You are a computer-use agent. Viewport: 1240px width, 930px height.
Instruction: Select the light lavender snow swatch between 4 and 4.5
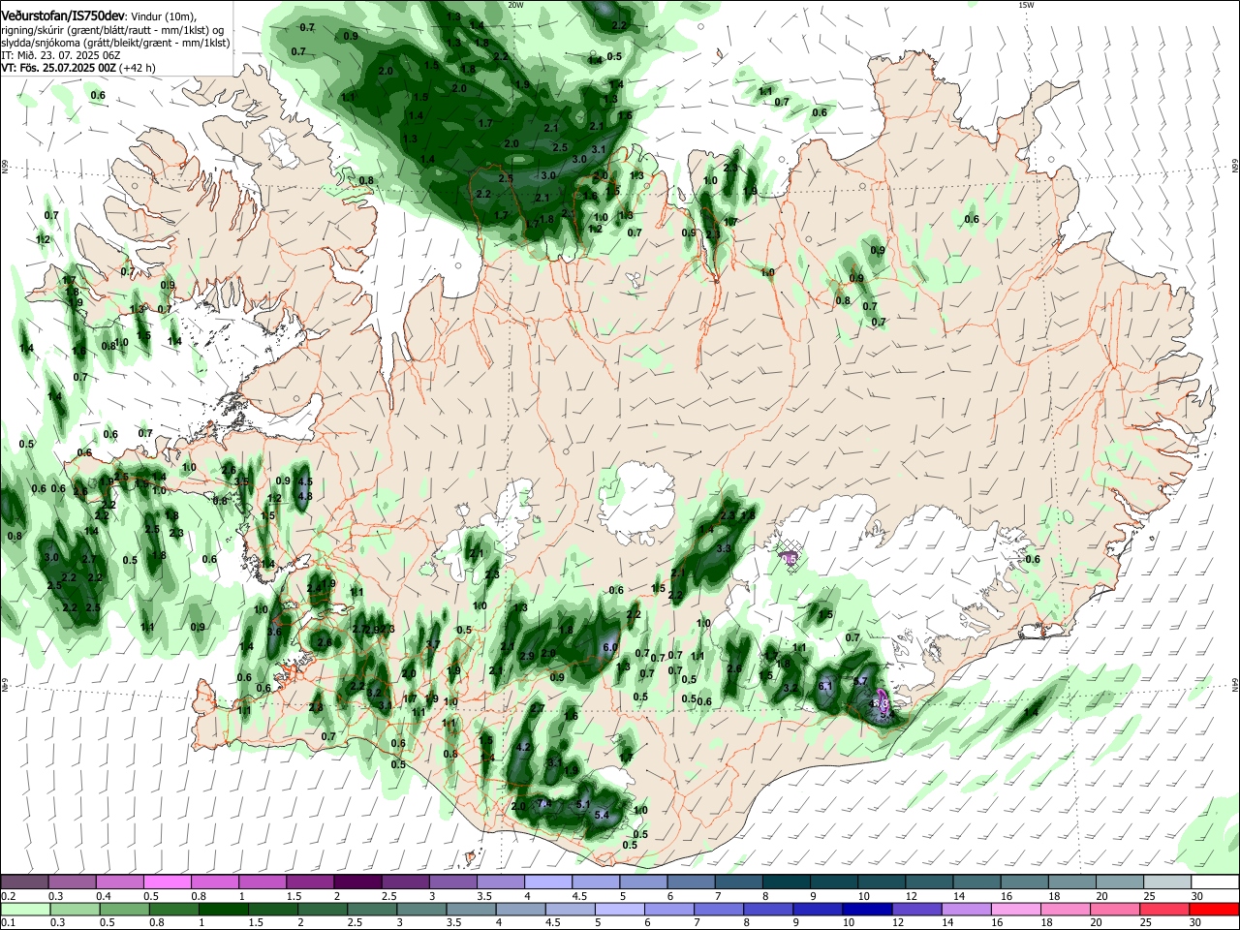click(x=547, y=882)
